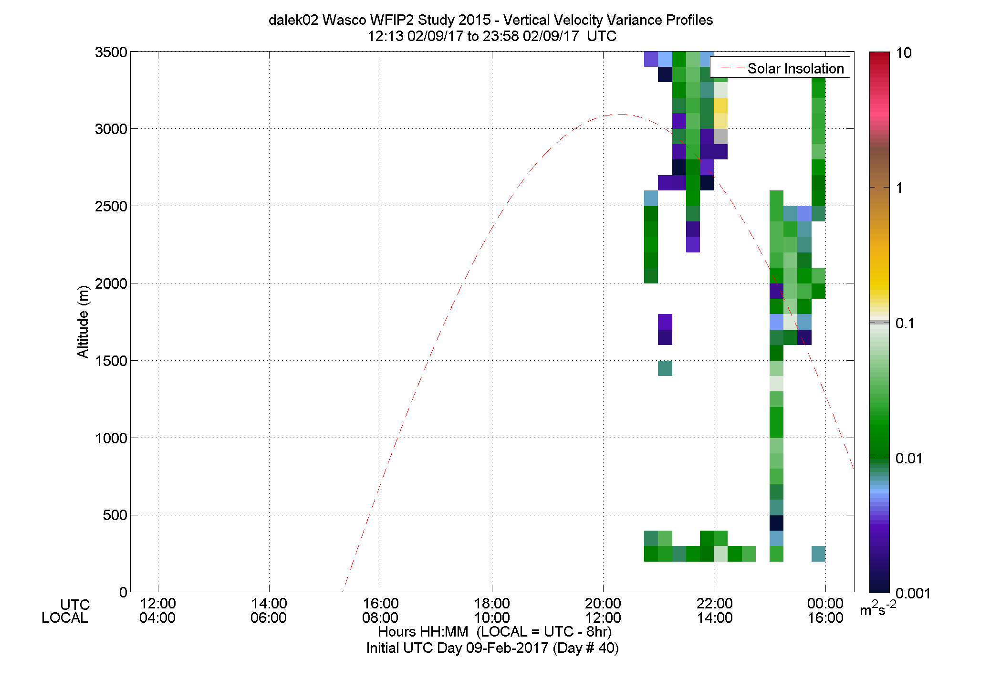
Task: Click the 500 altitude tick label
Action: pos(115,515)
